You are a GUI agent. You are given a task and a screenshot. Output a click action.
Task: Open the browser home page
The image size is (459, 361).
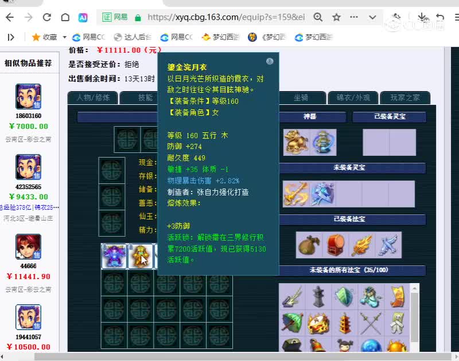[65, 18]
